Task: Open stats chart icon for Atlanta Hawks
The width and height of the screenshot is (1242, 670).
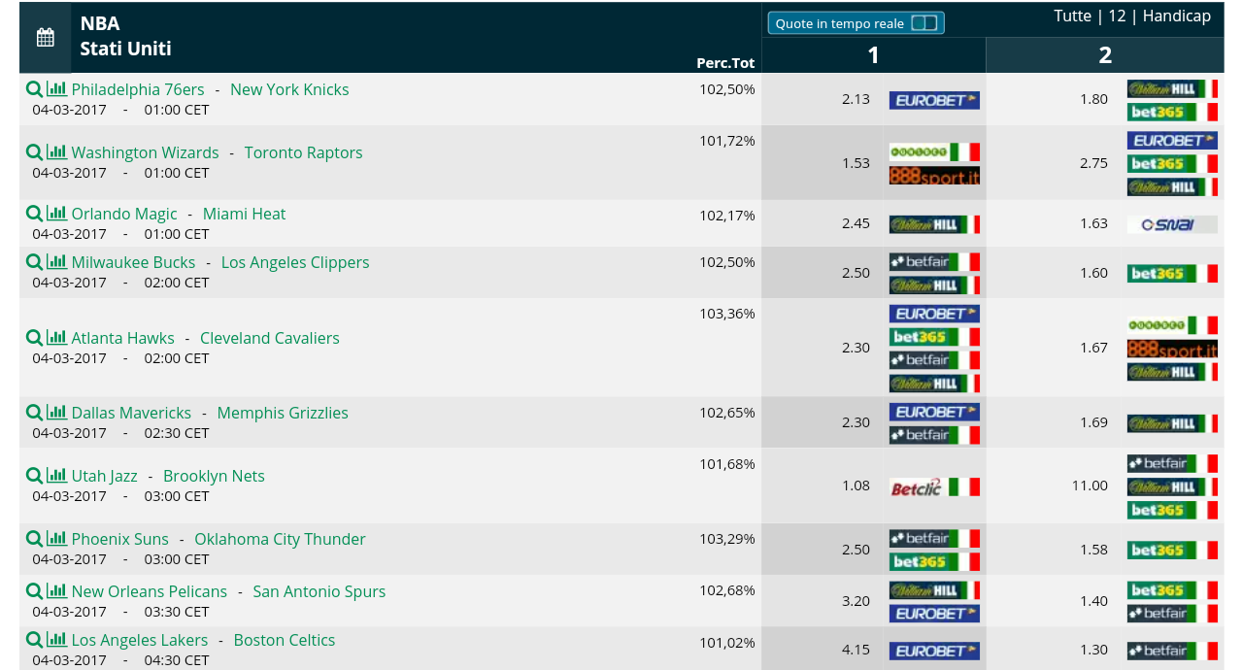Action: click(57, 338)
